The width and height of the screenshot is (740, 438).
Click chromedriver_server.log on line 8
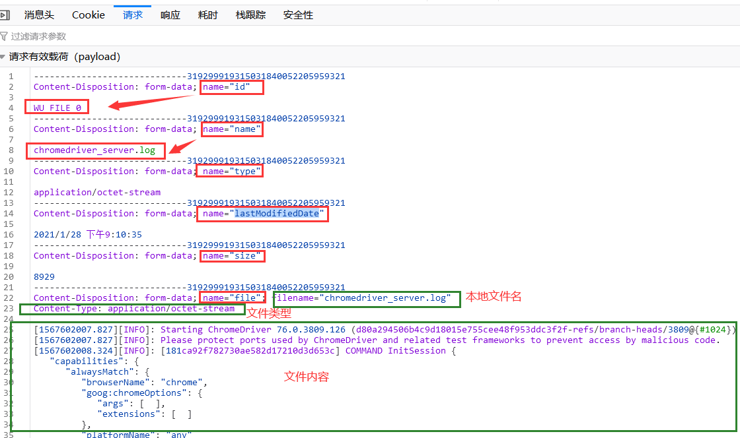[94, 150]
